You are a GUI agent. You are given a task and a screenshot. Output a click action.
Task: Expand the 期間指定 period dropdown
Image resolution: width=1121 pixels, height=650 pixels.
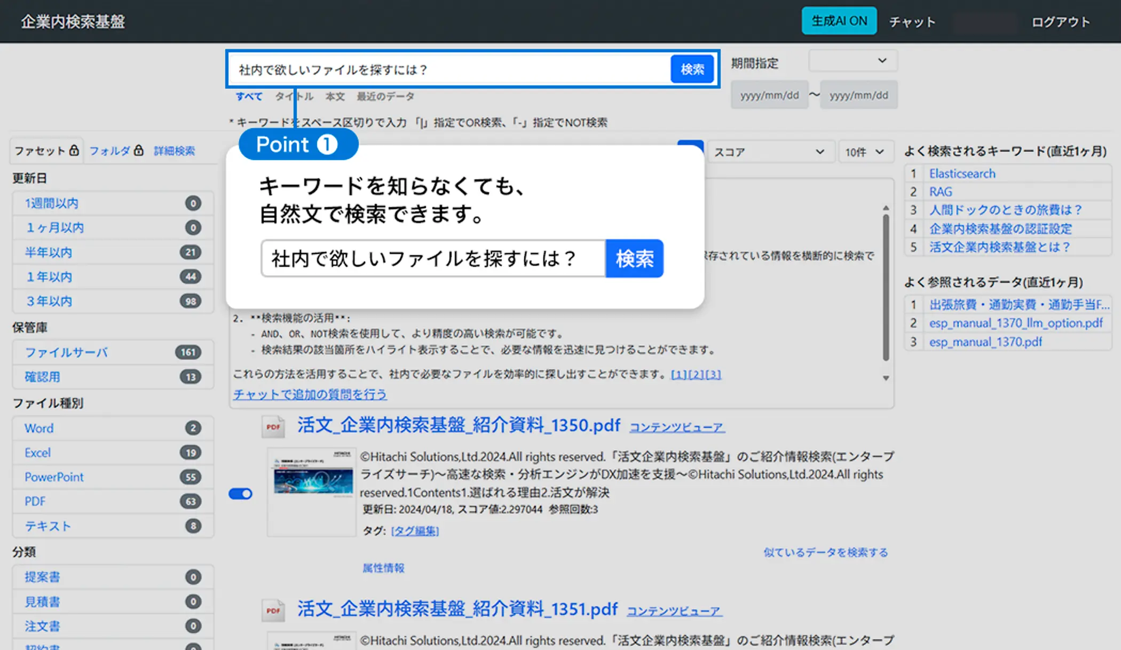[852, 61]
